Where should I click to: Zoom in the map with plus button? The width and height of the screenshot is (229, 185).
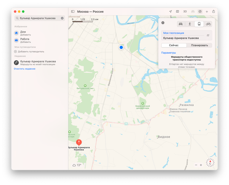pyautogui.click(x=201, y=165)
